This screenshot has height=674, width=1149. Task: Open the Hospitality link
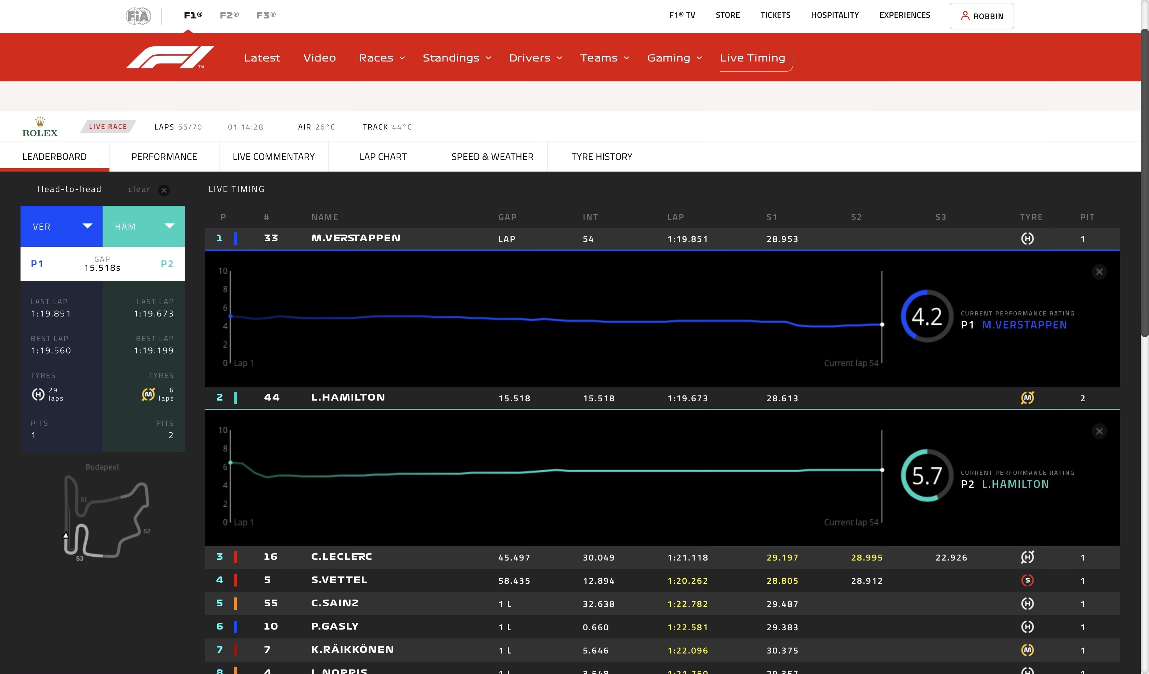(x=835, y=15)
